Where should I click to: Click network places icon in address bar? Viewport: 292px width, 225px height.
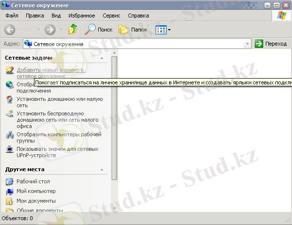coord(28,44)
